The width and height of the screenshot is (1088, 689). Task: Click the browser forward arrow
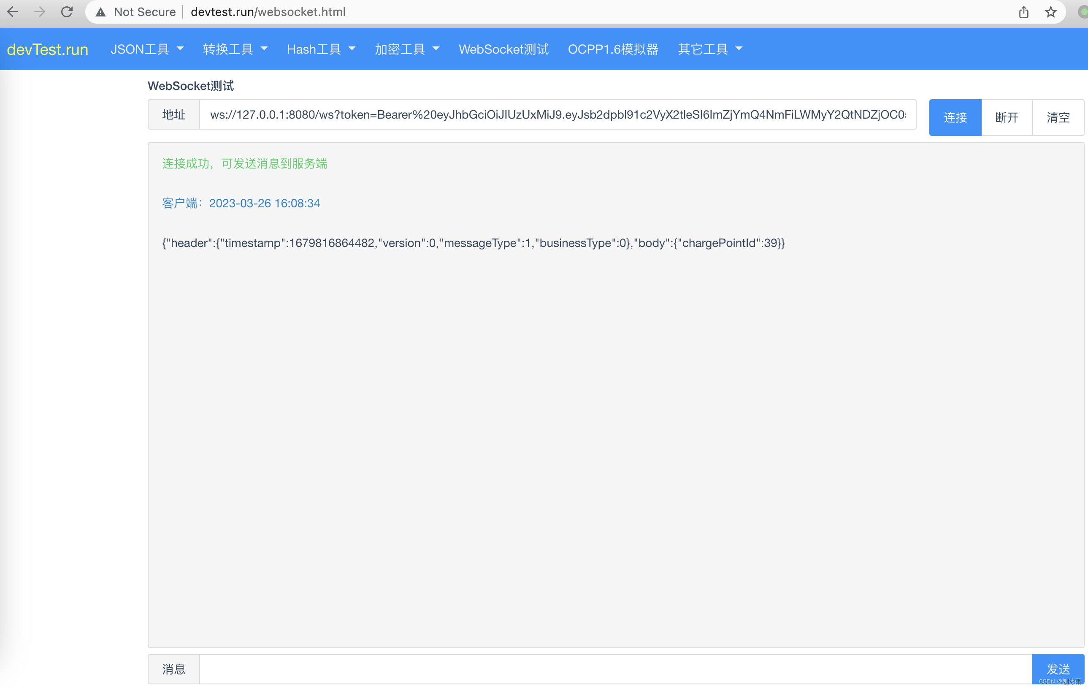40,12
